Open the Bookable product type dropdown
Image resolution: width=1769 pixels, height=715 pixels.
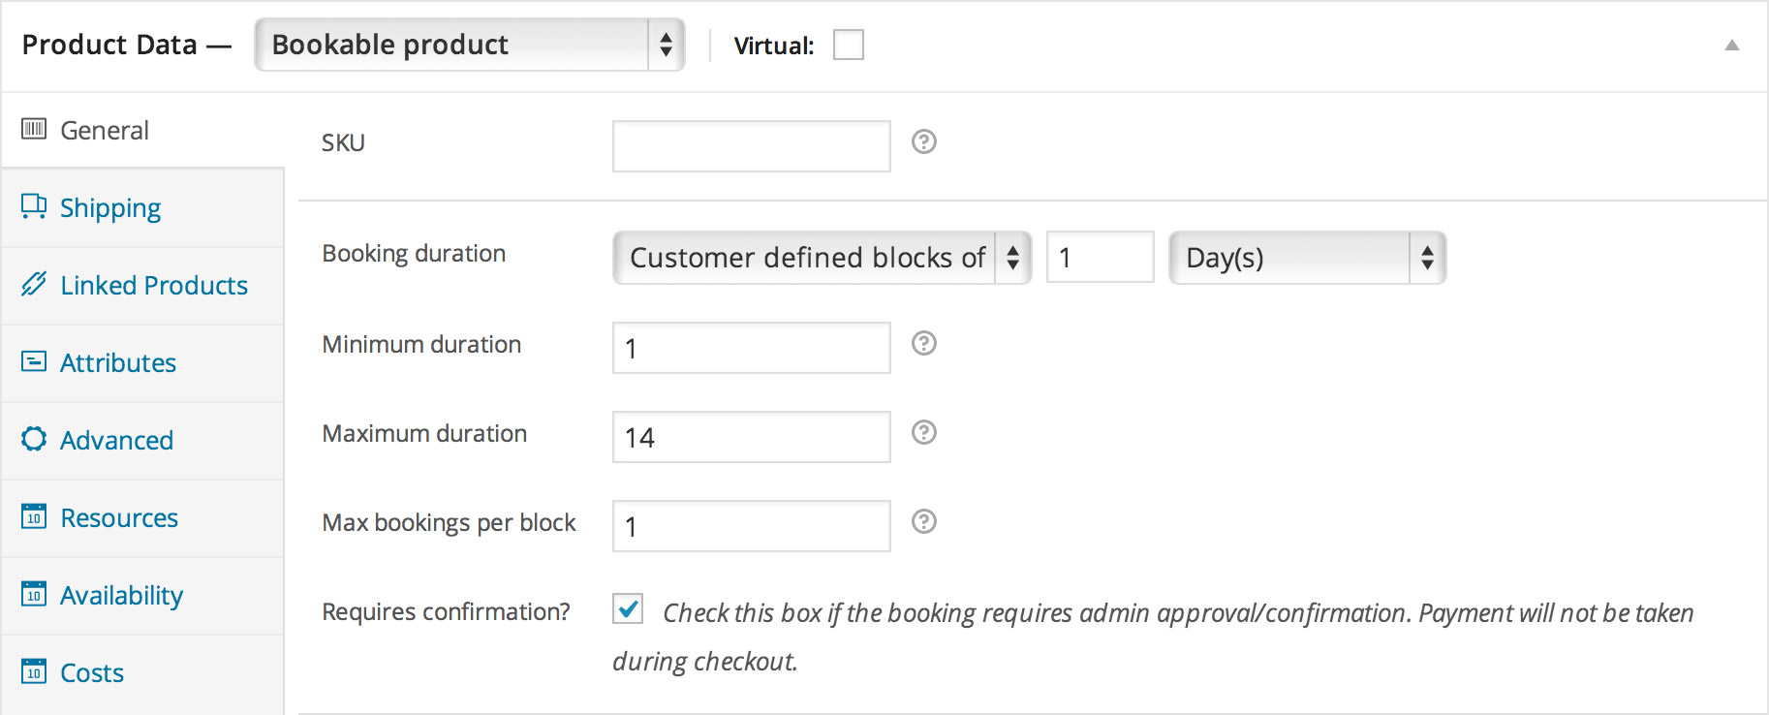[470, 45]
